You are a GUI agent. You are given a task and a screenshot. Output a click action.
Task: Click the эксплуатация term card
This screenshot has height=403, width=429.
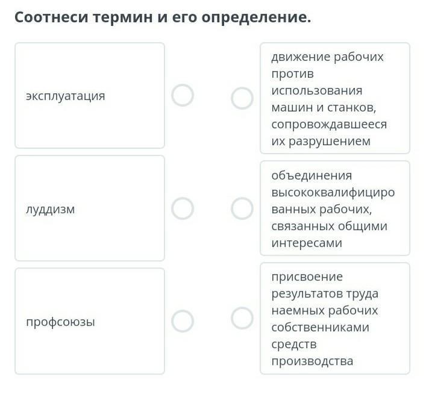click(90, 96)
